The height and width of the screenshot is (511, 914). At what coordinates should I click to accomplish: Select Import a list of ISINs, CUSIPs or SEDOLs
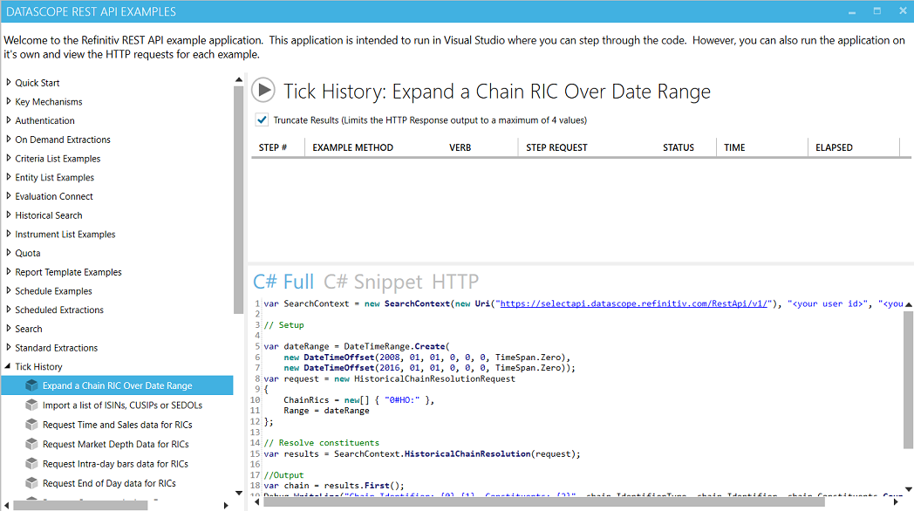122,405
